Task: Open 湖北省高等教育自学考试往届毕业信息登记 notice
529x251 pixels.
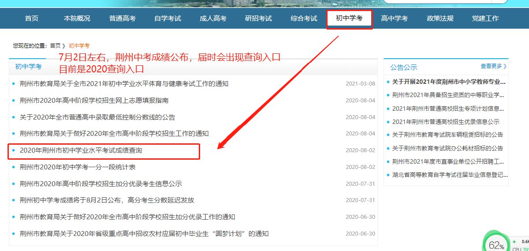Action: coord(450,175)
